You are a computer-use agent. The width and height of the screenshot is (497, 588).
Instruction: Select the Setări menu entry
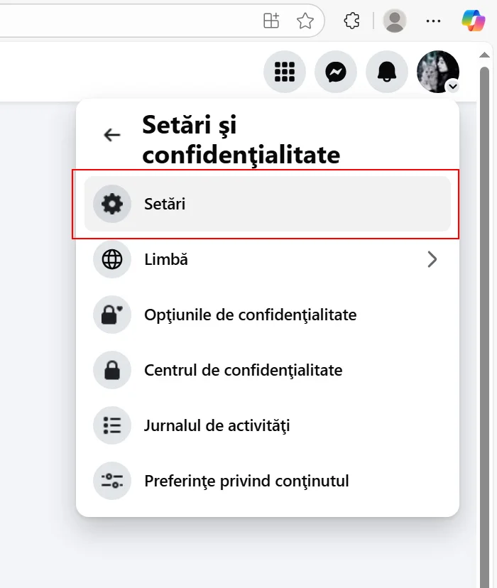pyautogui.click(x=267, y=205)
